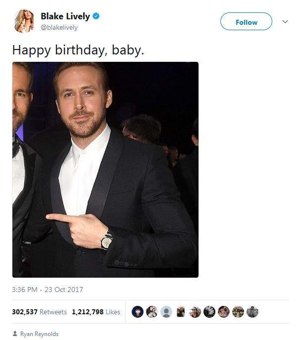Click the "Happy birthday, baby." tweet text
The height and width of the screenshot is (340, 301).
78,50
